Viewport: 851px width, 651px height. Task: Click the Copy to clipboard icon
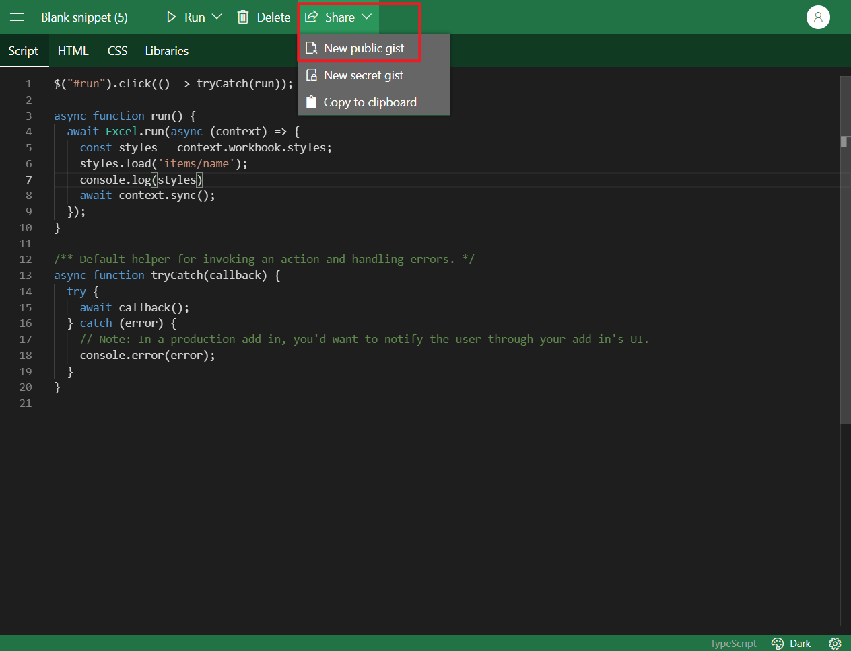click(x=312, y=102)
